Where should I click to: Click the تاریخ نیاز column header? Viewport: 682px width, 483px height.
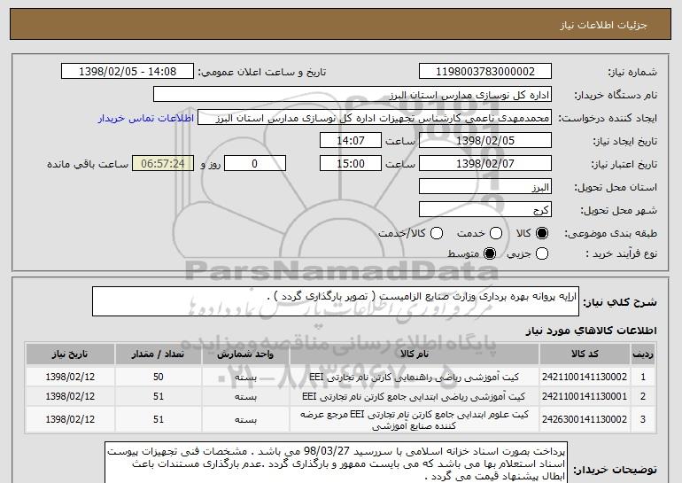pos(70,354)
